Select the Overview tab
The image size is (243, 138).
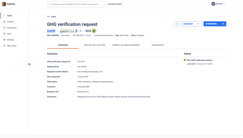[x=63, y=45]
